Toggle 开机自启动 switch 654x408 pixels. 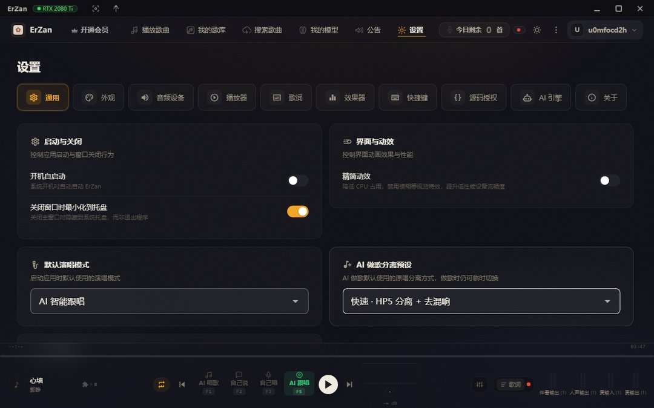point(298,180)
